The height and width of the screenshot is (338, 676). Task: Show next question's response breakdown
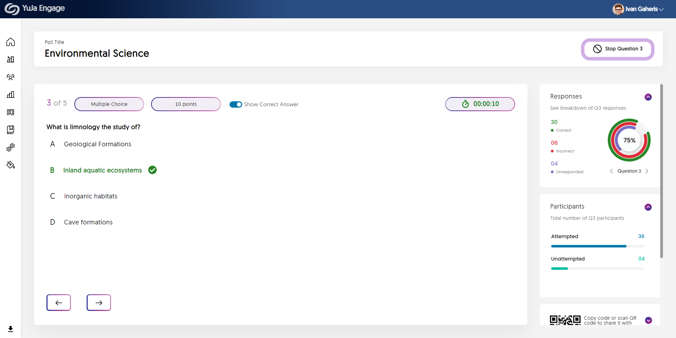[x=647, y=171]
